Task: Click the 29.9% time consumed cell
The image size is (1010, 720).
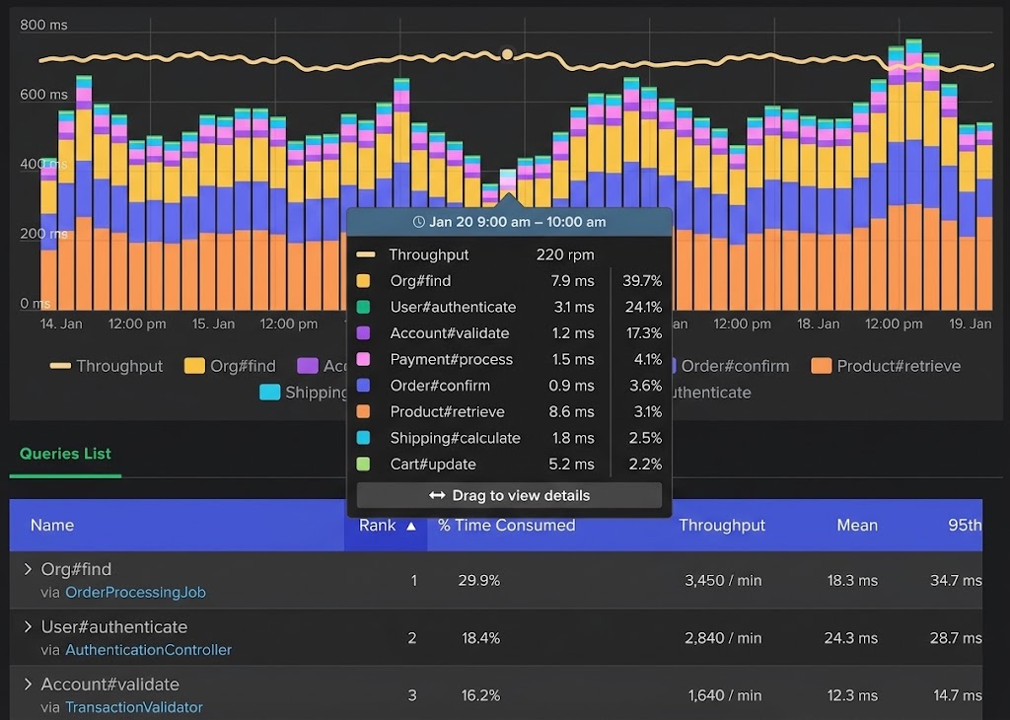Action: pos(479,580)
